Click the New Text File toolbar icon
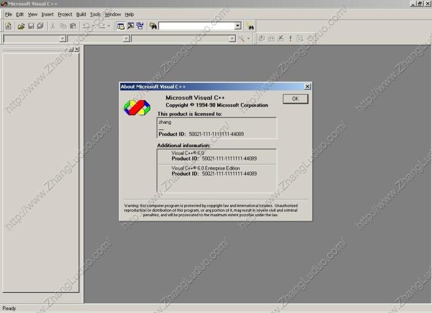 (9, 26)
